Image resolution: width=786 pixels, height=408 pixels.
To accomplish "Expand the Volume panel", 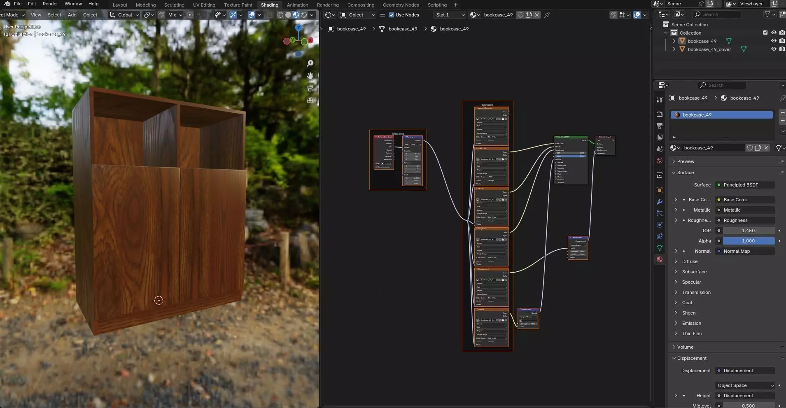I will (685, 347).
